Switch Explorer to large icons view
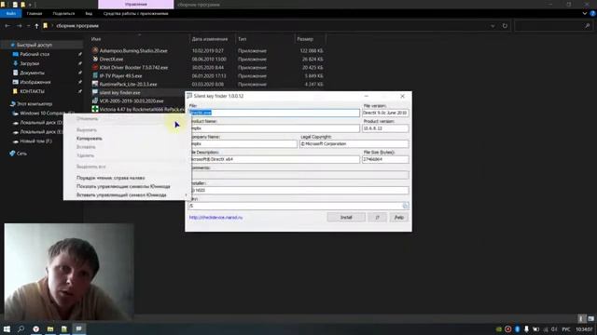 (x=590, y=318)
